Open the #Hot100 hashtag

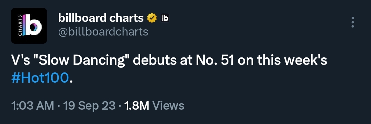tap(40, 78)
